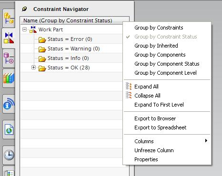Screen dimensions: 222x176
Task: Choose Group by Inherited
Action: click(x=156, y=46)
